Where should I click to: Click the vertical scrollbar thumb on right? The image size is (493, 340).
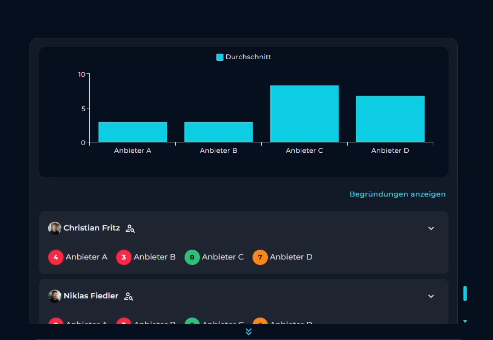tap(465, 293)
